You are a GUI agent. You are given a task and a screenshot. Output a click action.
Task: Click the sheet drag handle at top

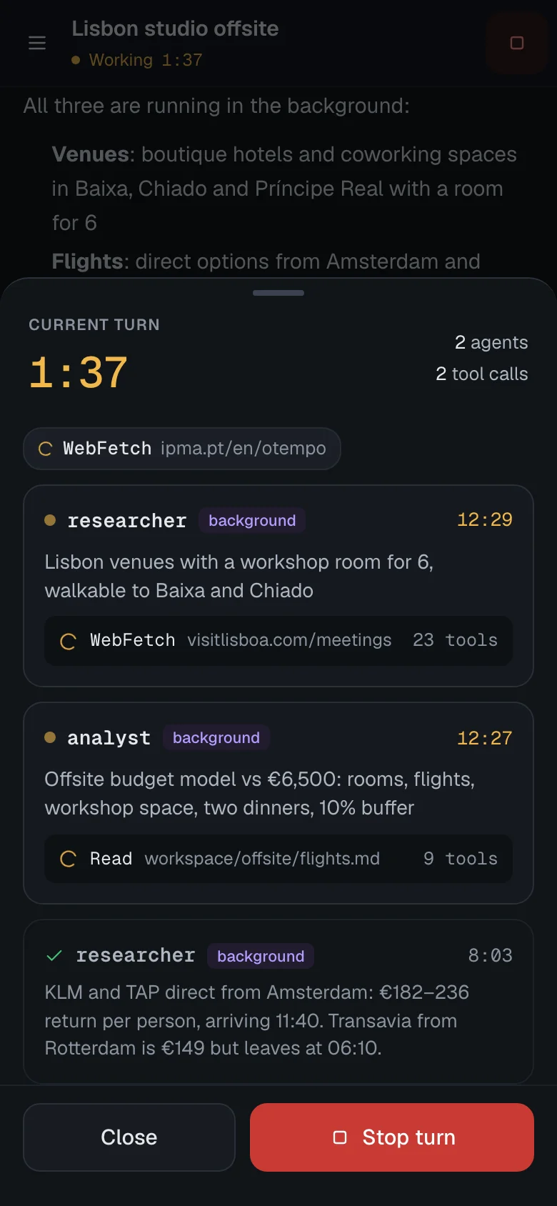(278, 293)
